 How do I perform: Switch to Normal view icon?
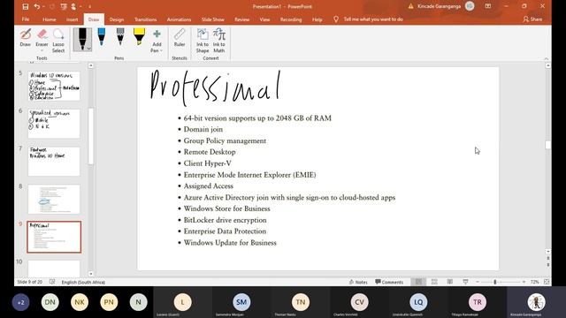point(418,282)
